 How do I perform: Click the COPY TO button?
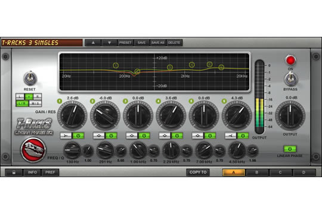click(198, 172)
